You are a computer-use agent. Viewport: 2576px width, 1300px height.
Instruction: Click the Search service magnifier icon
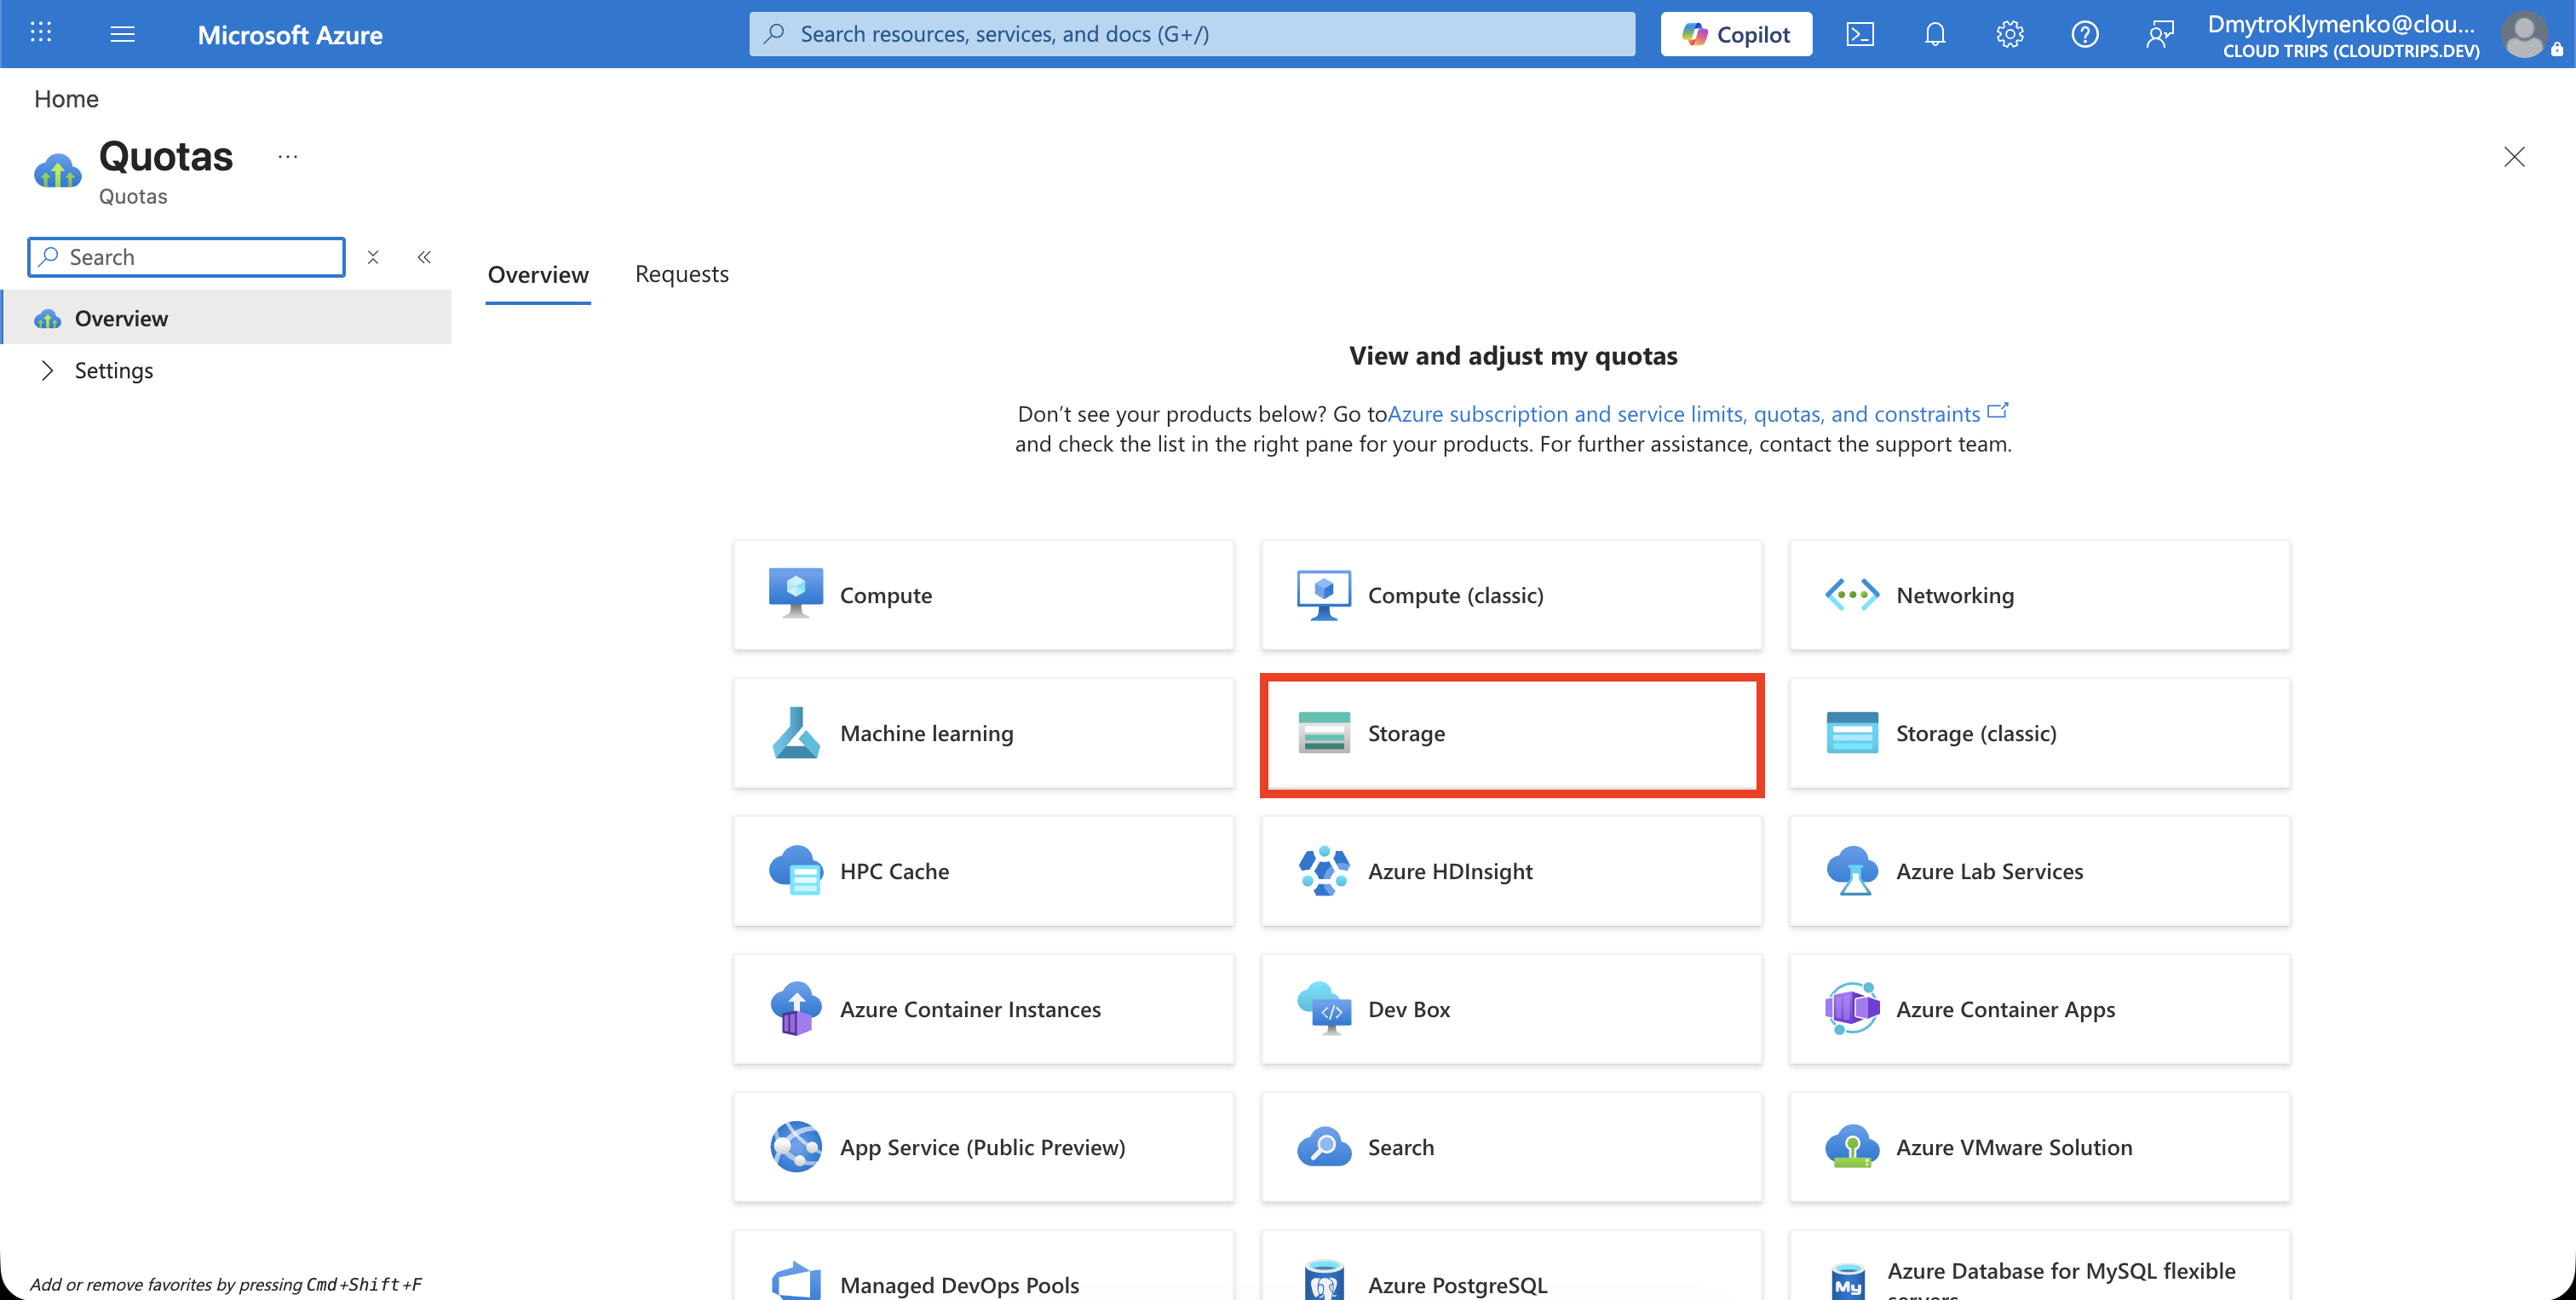tap(1324, 1146)
